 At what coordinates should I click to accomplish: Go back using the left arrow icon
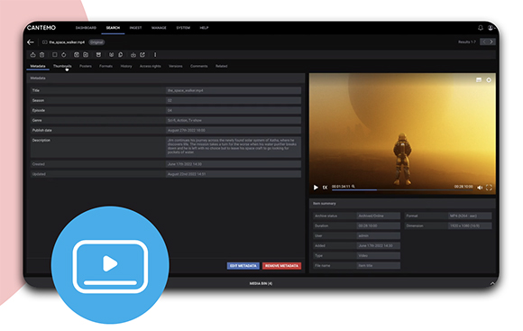[31, 42]
